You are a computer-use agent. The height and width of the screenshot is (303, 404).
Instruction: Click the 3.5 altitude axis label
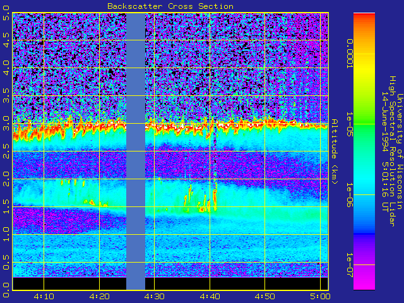pyautogui.click(x=6, y=95)
